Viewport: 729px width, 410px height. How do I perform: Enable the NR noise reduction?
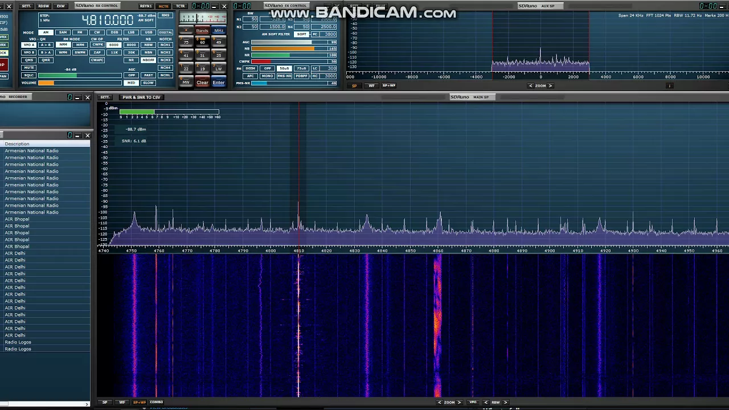(131, 60)
